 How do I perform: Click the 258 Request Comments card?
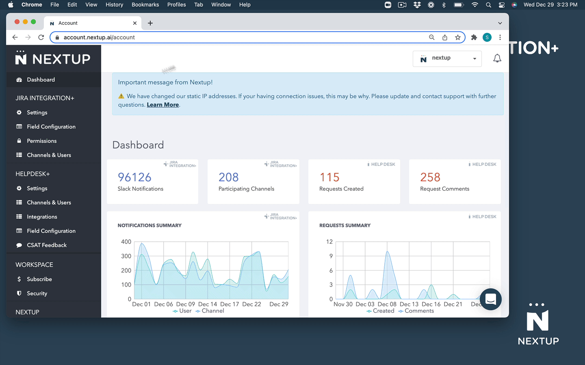[x=455, y=181]
